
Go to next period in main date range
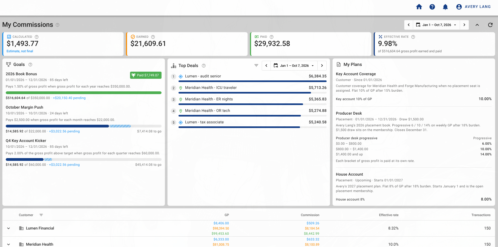pyautogui.click(x=464, y=25)
